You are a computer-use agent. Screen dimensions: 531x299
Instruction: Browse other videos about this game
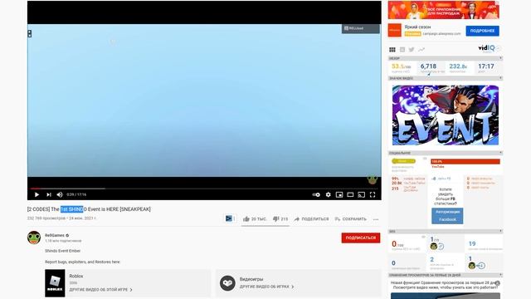pyautogui.click(x=100, y=290)
